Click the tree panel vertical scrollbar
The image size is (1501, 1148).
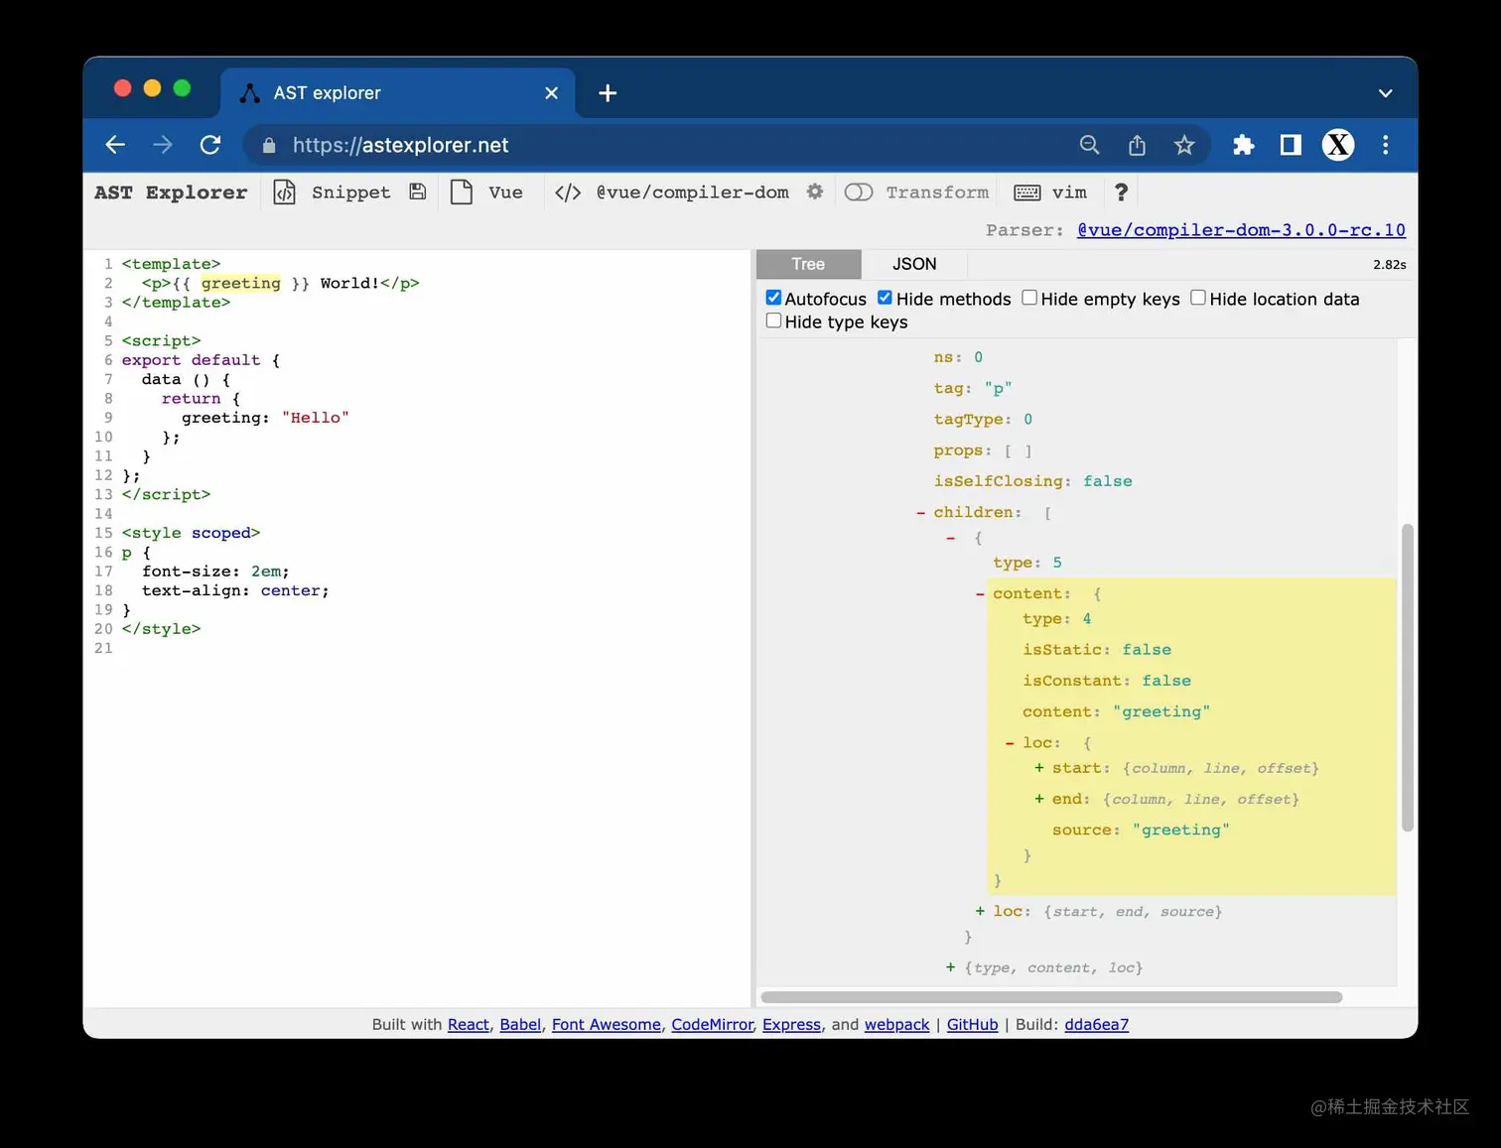click(x=1407, y=678)
